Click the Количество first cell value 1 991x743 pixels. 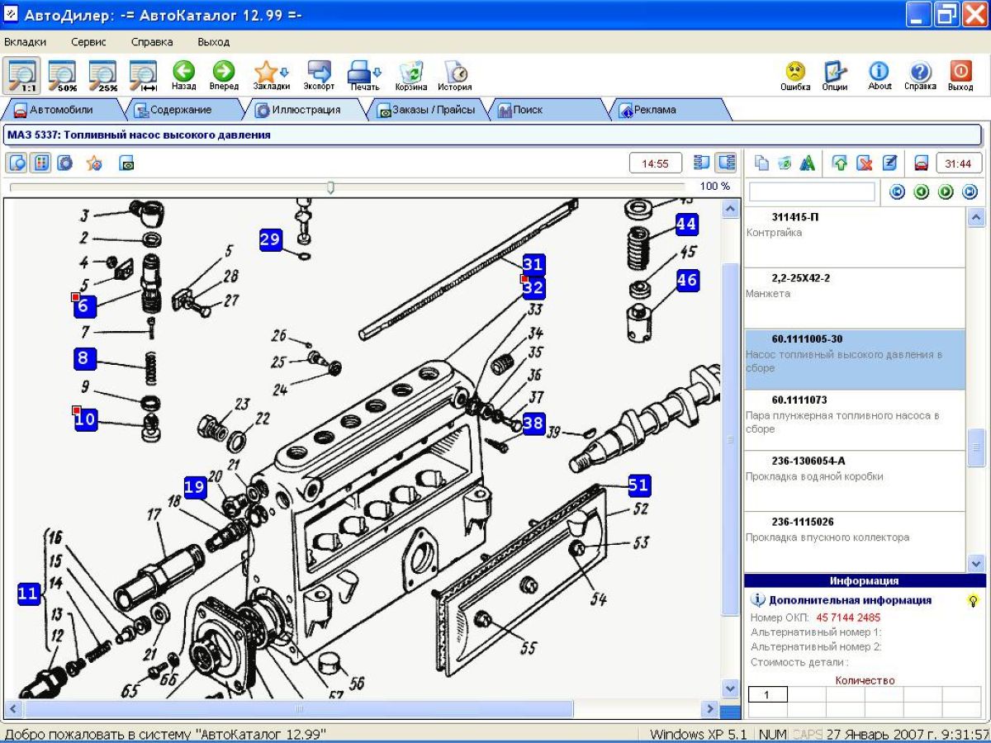[767, 695]
